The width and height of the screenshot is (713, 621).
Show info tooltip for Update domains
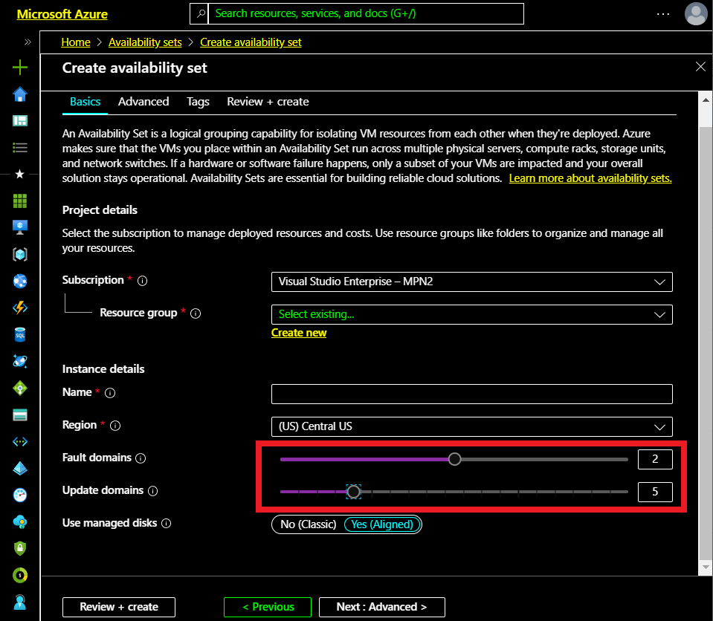coord(153,491)
